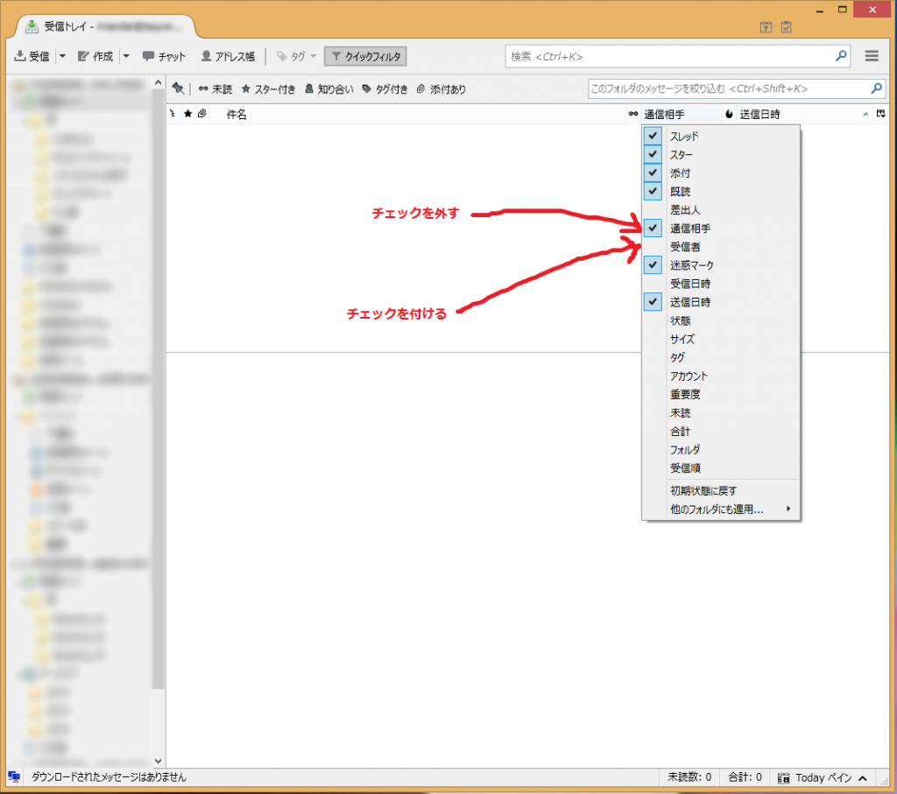
Task: Click the pin icon in the quick filter bar
Action: click(x=178, y=88)
